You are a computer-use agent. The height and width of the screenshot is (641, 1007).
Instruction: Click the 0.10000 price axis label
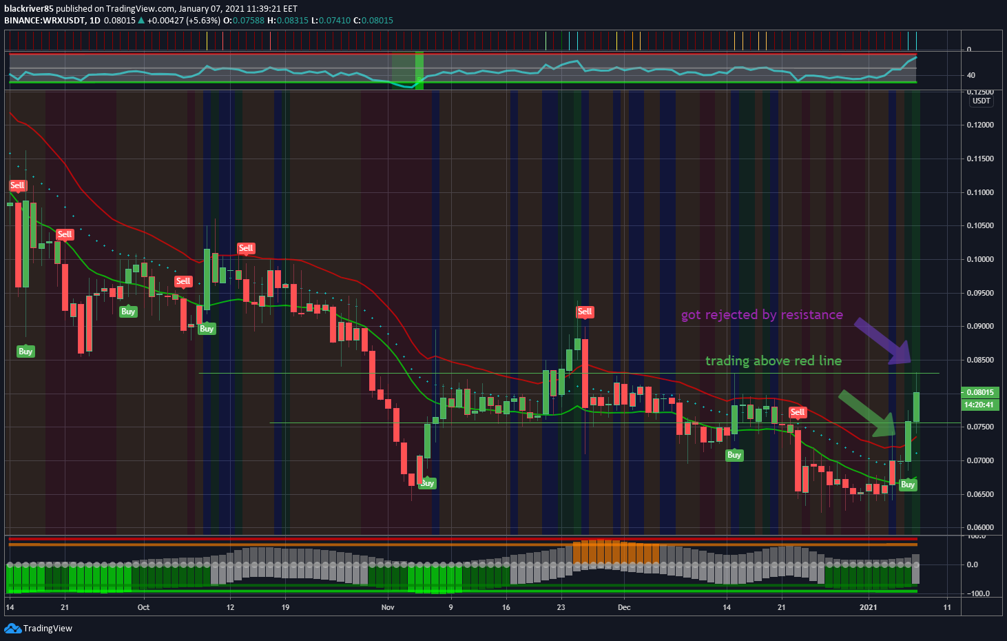(980, 259)
